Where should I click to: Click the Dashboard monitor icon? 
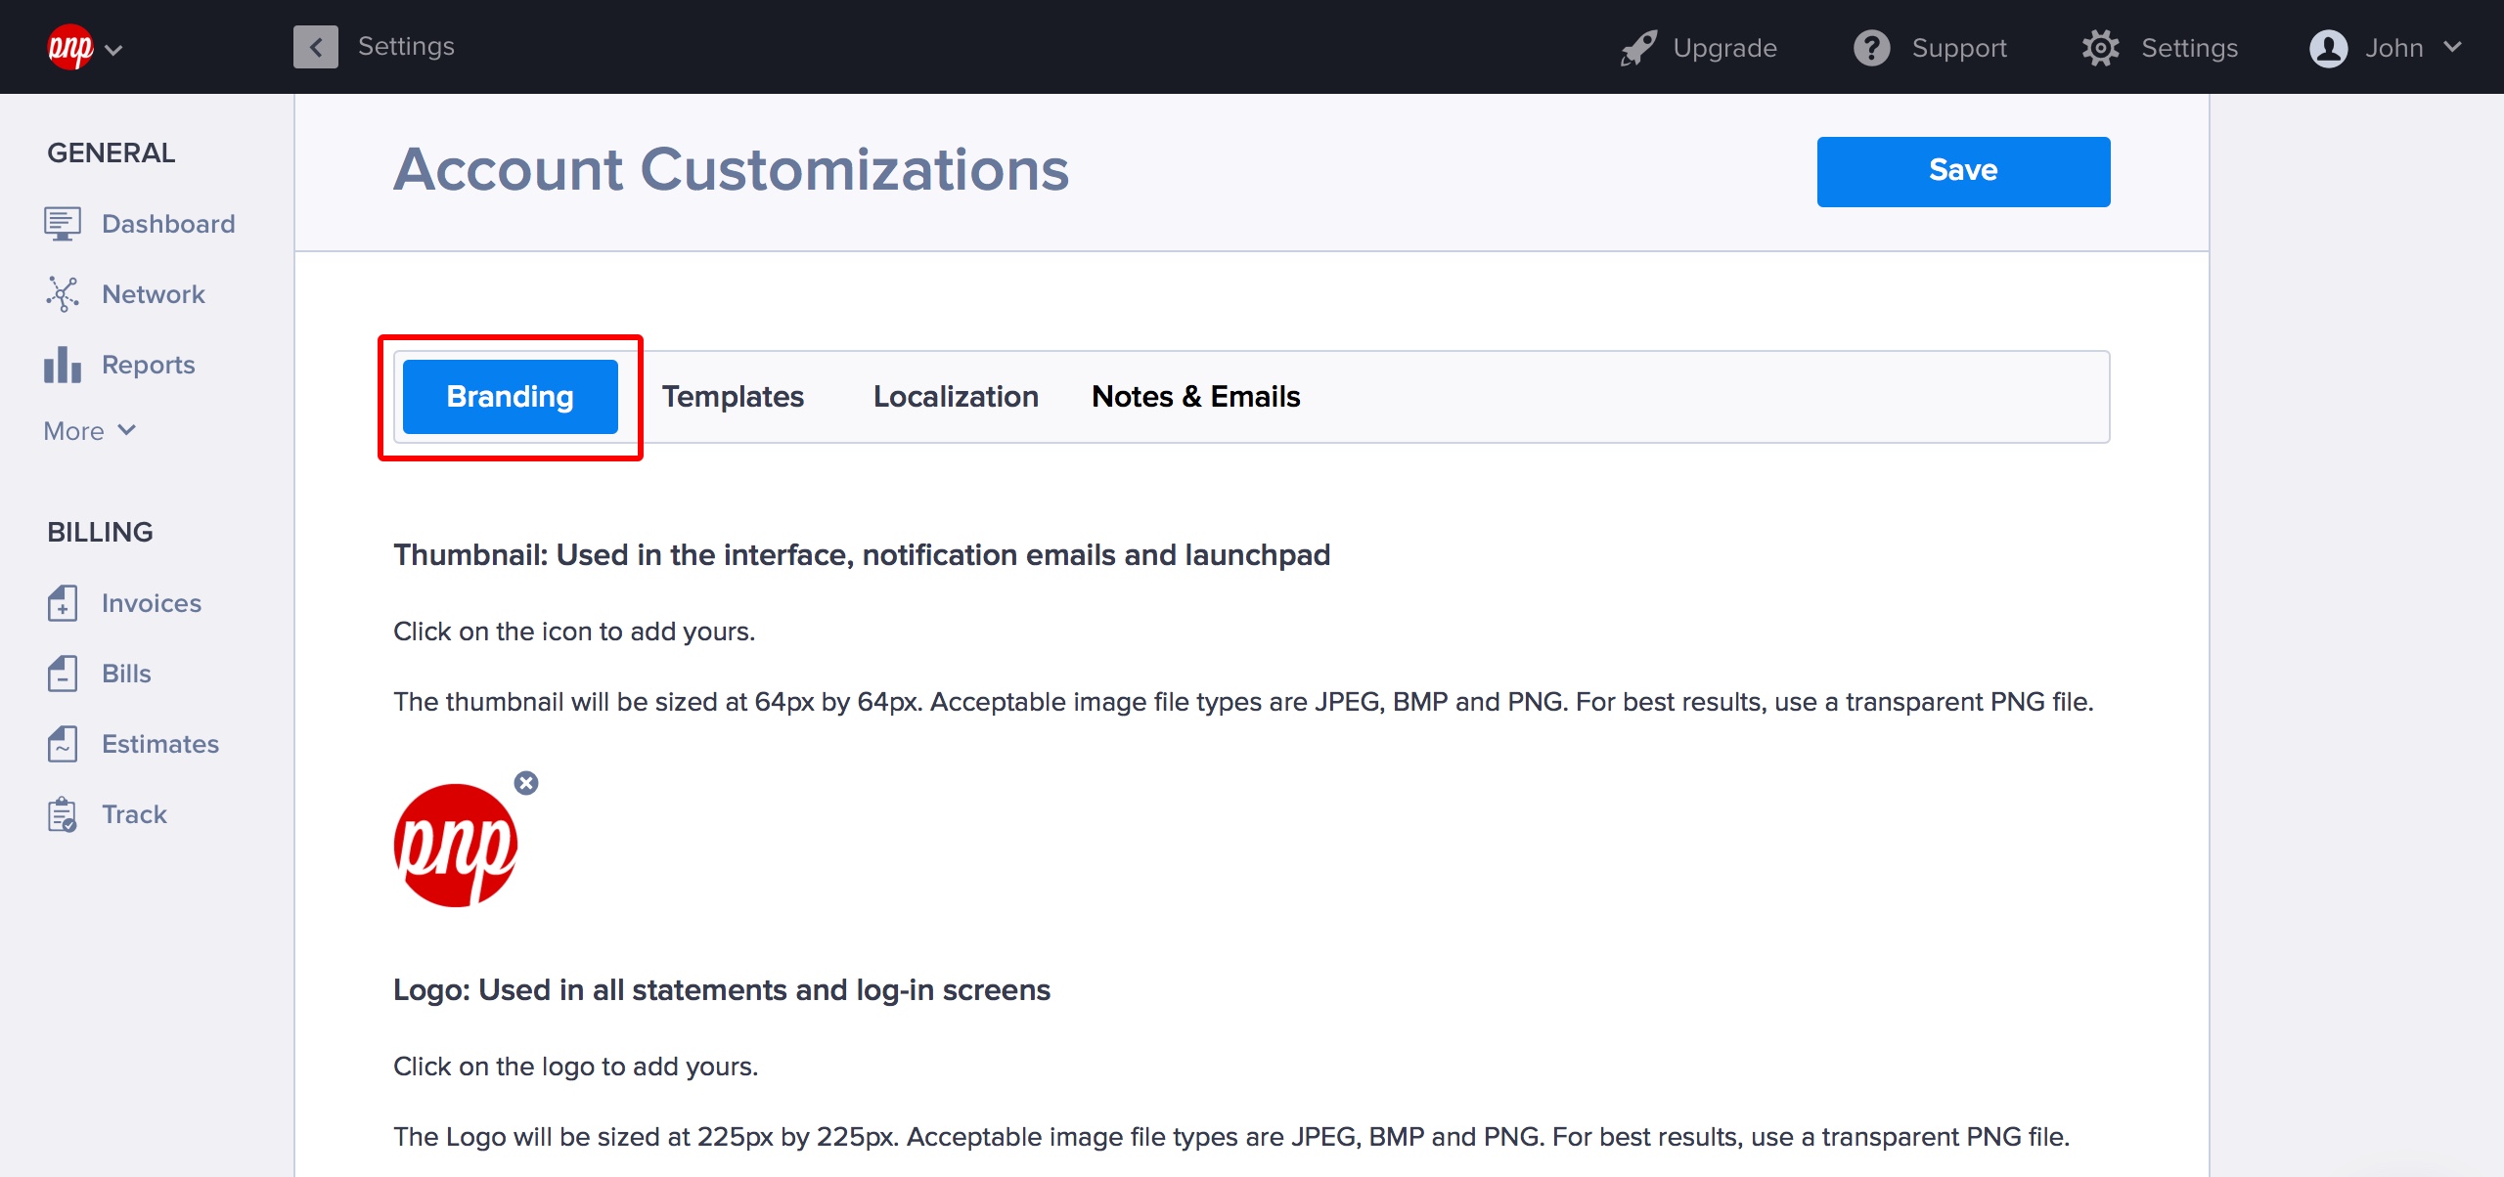[62, 224]
